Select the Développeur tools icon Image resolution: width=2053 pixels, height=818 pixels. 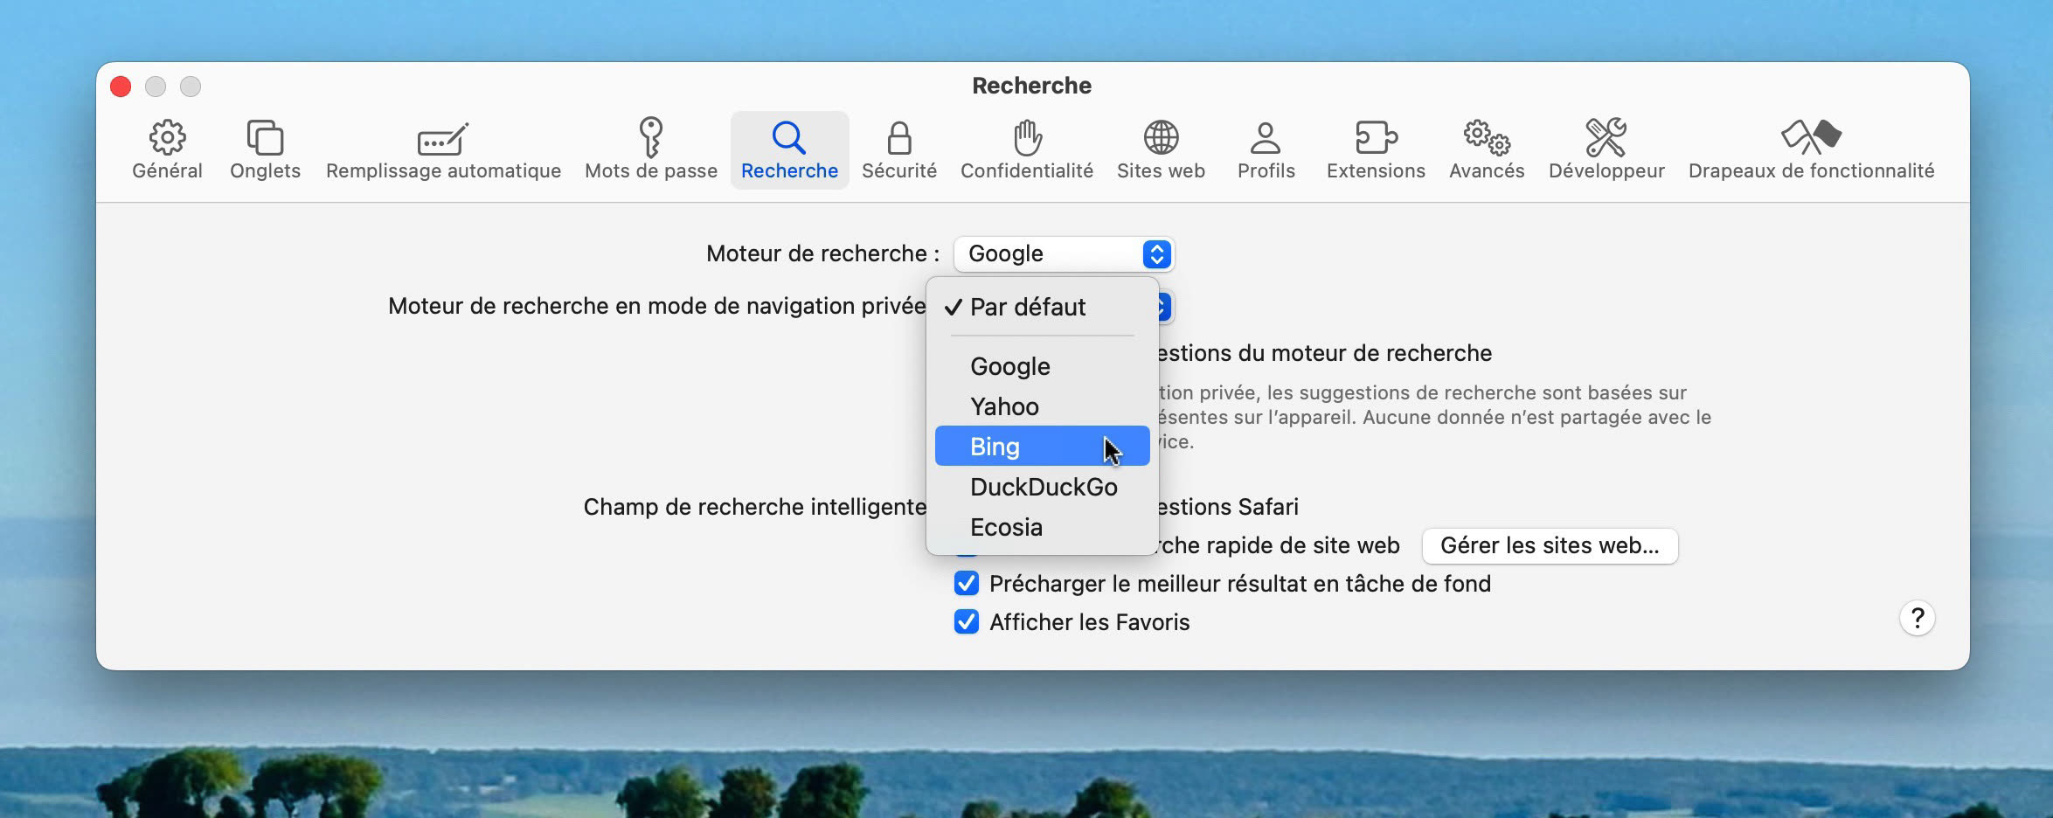1606,149
